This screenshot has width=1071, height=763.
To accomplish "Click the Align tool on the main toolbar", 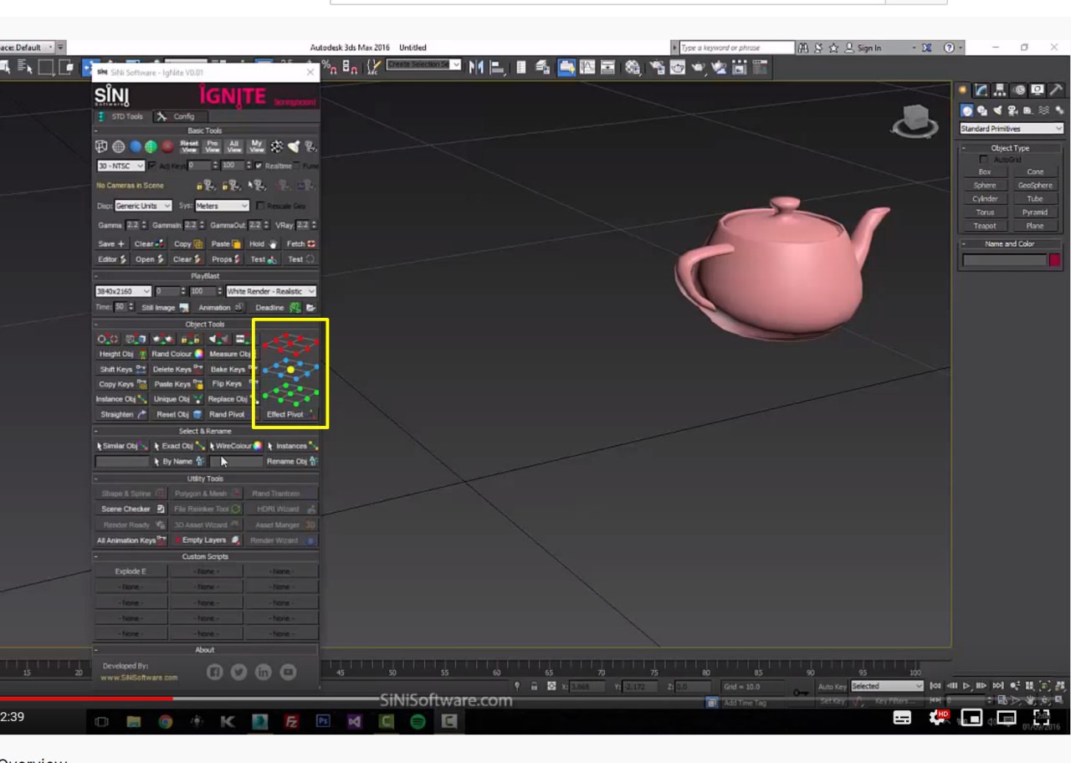I will pyautogui.click(x=496, y=69).
